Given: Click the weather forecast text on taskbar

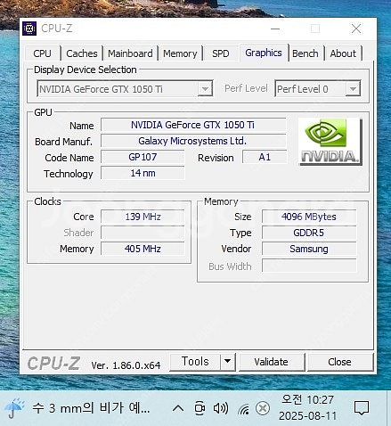Looking at the screenshot, I should 91,408.
